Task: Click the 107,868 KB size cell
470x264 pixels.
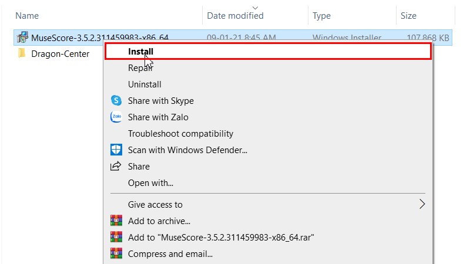Action: point(428,38)
